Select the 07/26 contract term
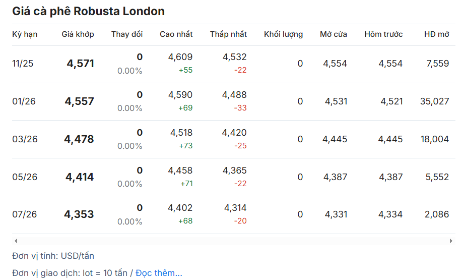The image size is (462, 280). pos(24,214)
